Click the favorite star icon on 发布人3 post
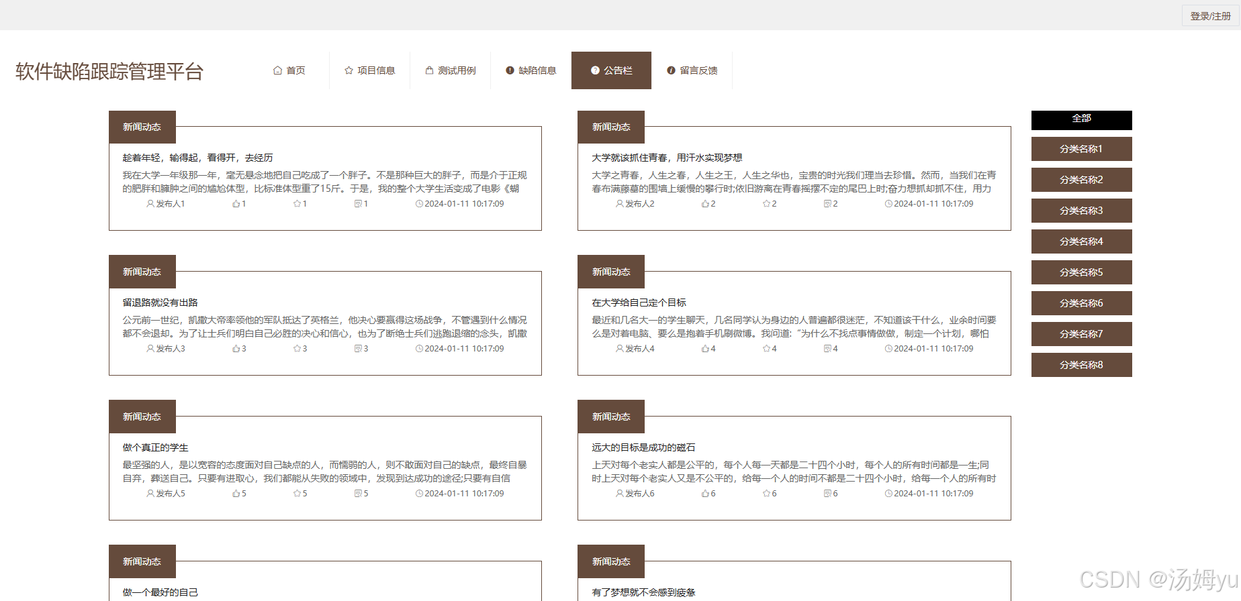Screen dimensions: 1241x601 [x=297, y=349]
